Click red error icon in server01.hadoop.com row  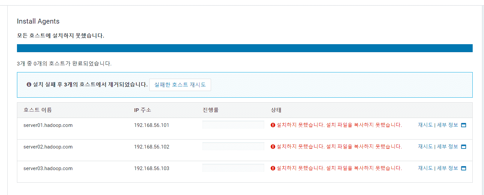[273, 125]
